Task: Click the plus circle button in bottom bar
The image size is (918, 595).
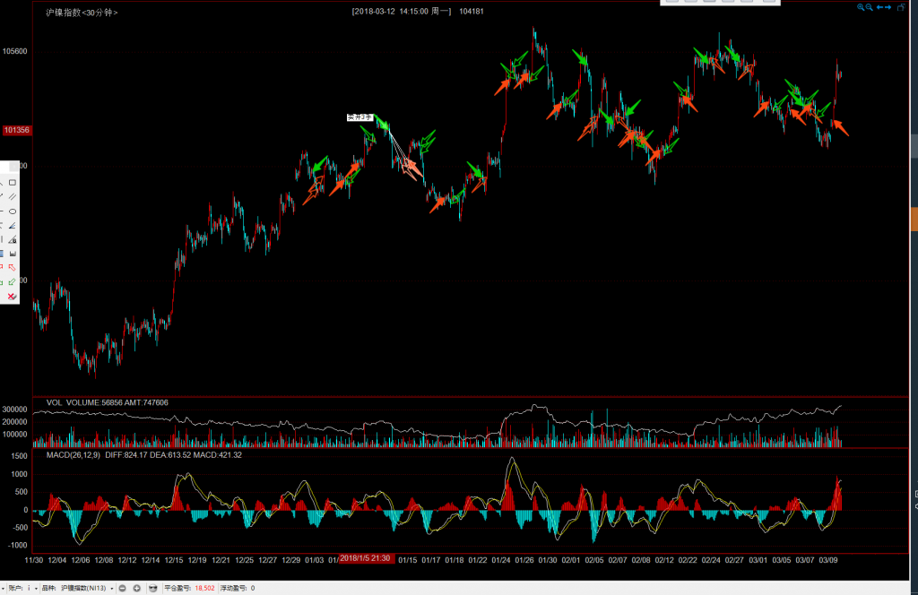Action: pyautogui.click(x=137, y=588)
